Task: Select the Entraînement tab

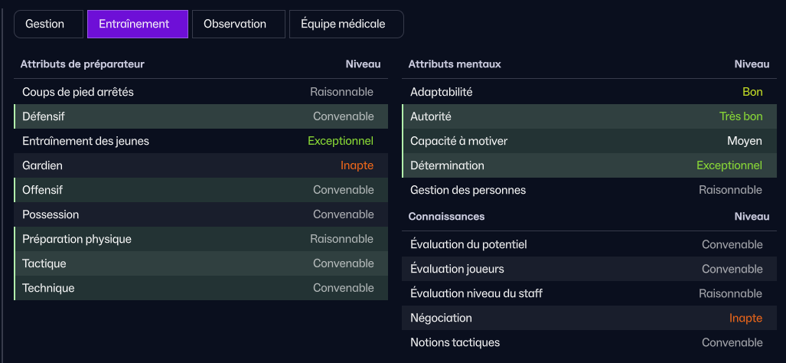Action: tap(137, 24)
